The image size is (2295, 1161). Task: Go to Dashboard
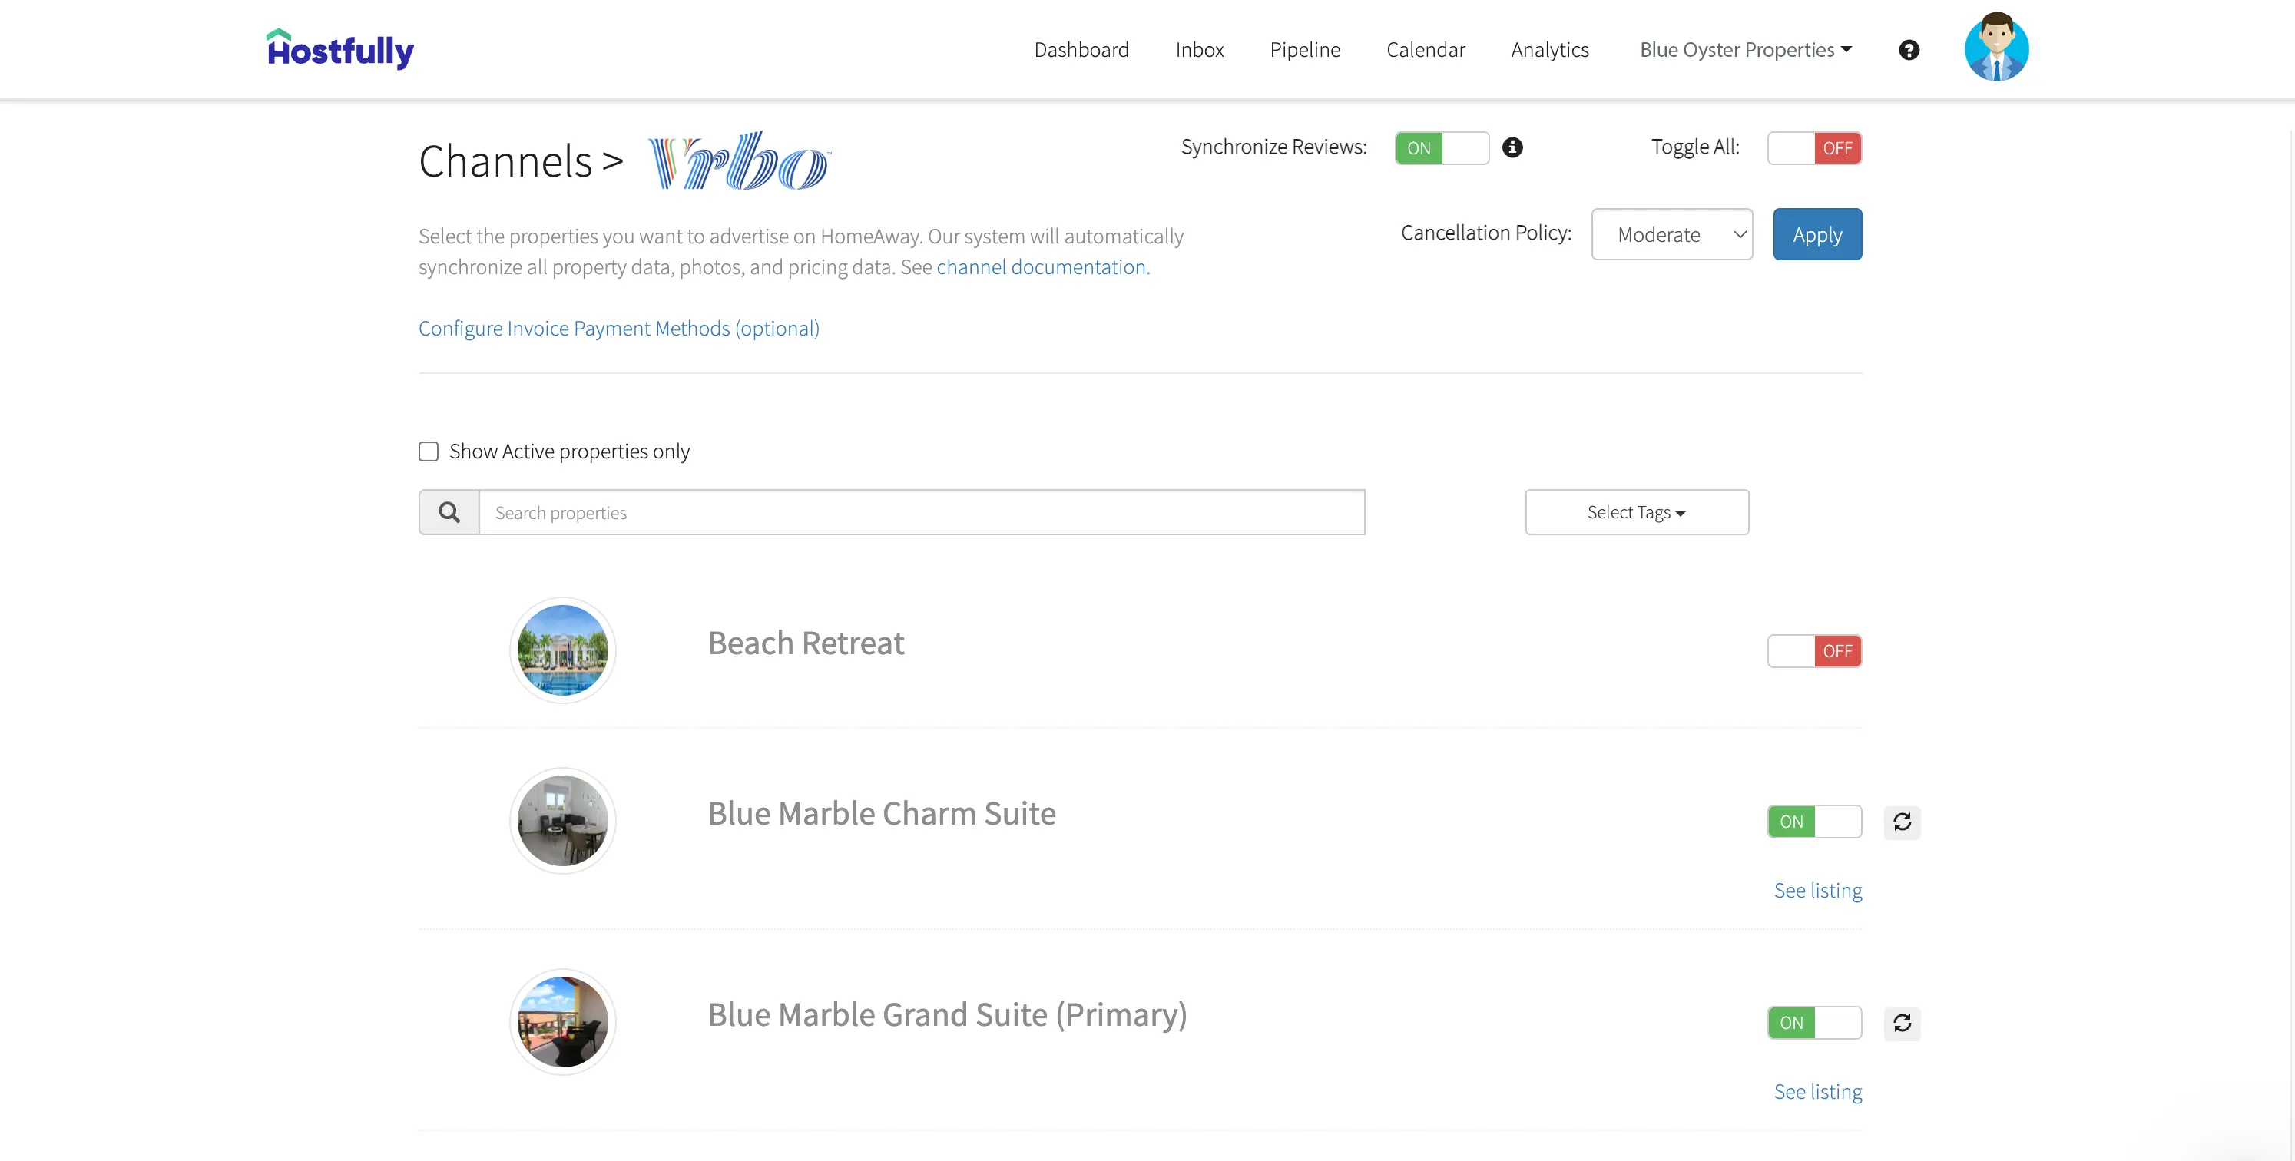[1081, 50]
